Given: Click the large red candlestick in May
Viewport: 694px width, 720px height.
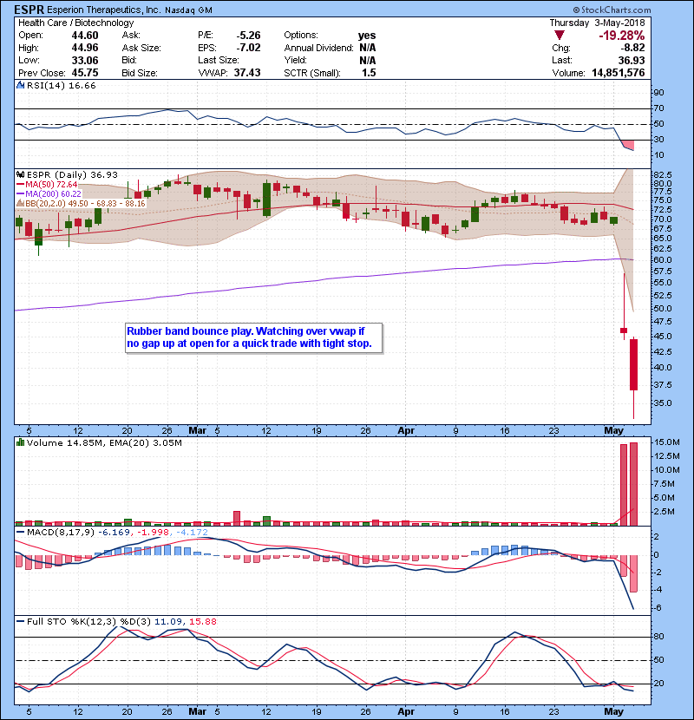Looking at the screenshot, I should [634, 364].
